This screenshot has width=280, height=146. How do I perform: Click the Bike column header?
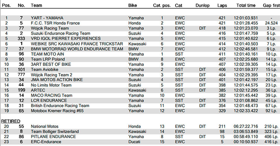[x=133, y=5]
